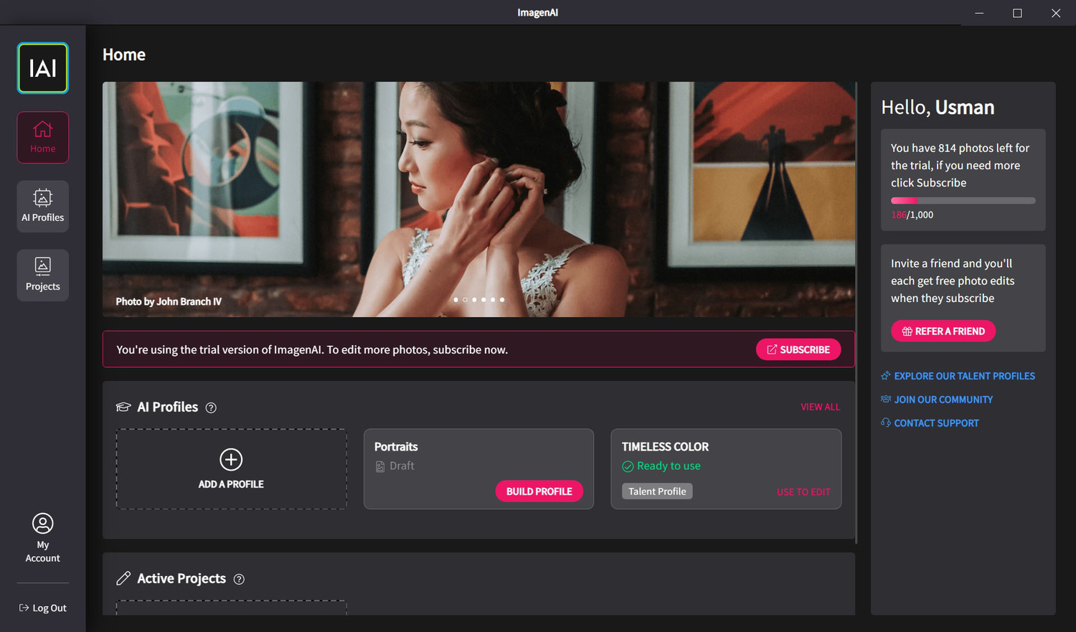This screenshot has width=1076, height=632.
Task: Click the Portraits profile title
Action: coord(396,446)
